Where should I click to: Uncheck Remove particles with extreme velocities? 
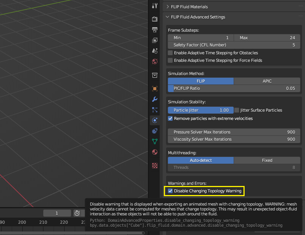pyautogui.click(x=170, y=118)
